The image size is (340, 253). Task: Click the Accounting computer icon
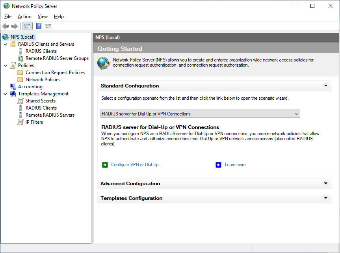tap(13, 87)
